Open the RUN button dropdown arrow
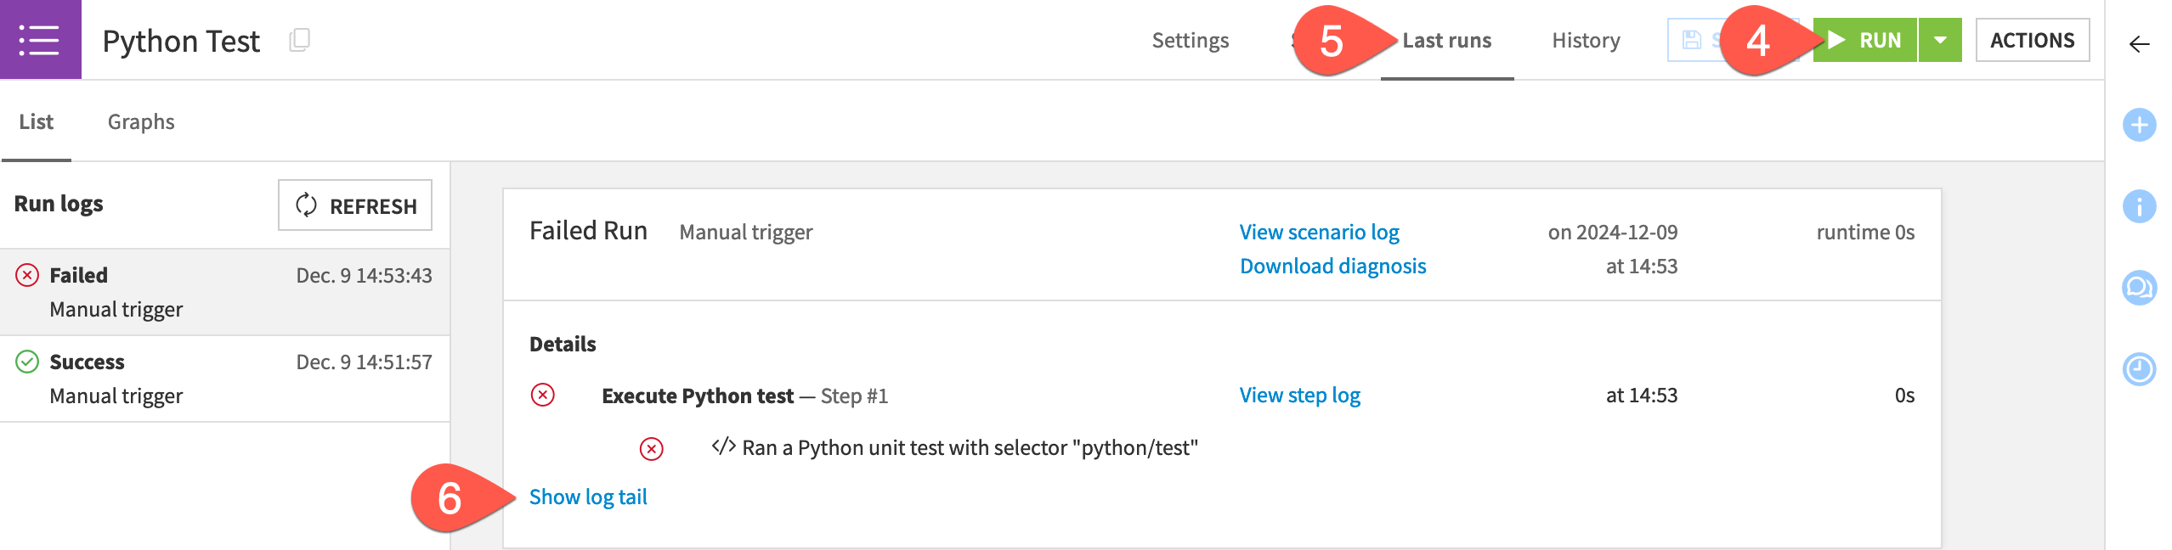Screen dimensions: 2172x550 [1940, 39]
